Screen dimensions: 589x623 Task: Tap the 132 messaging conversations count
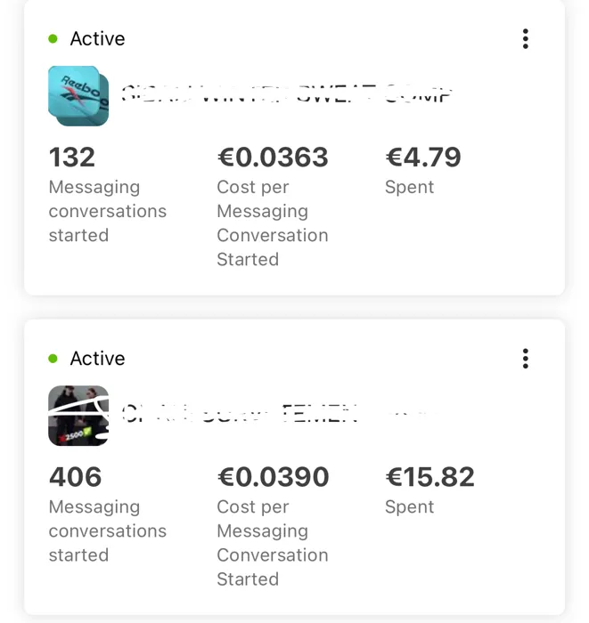72,157
